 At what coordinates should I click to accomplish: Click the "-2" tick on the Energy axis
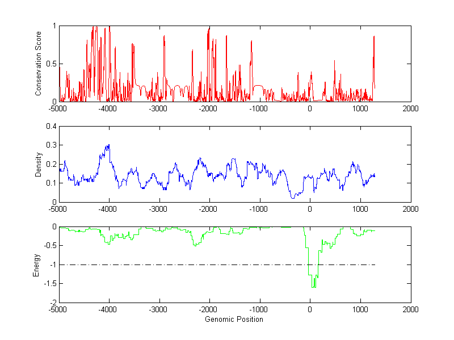(x=53, y=303)
